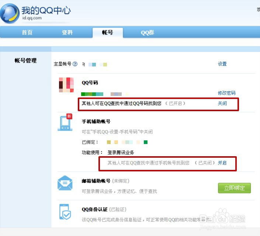The image size is (260, 236).
Task: Click the (已验证) status text
Action: point(118,209)
